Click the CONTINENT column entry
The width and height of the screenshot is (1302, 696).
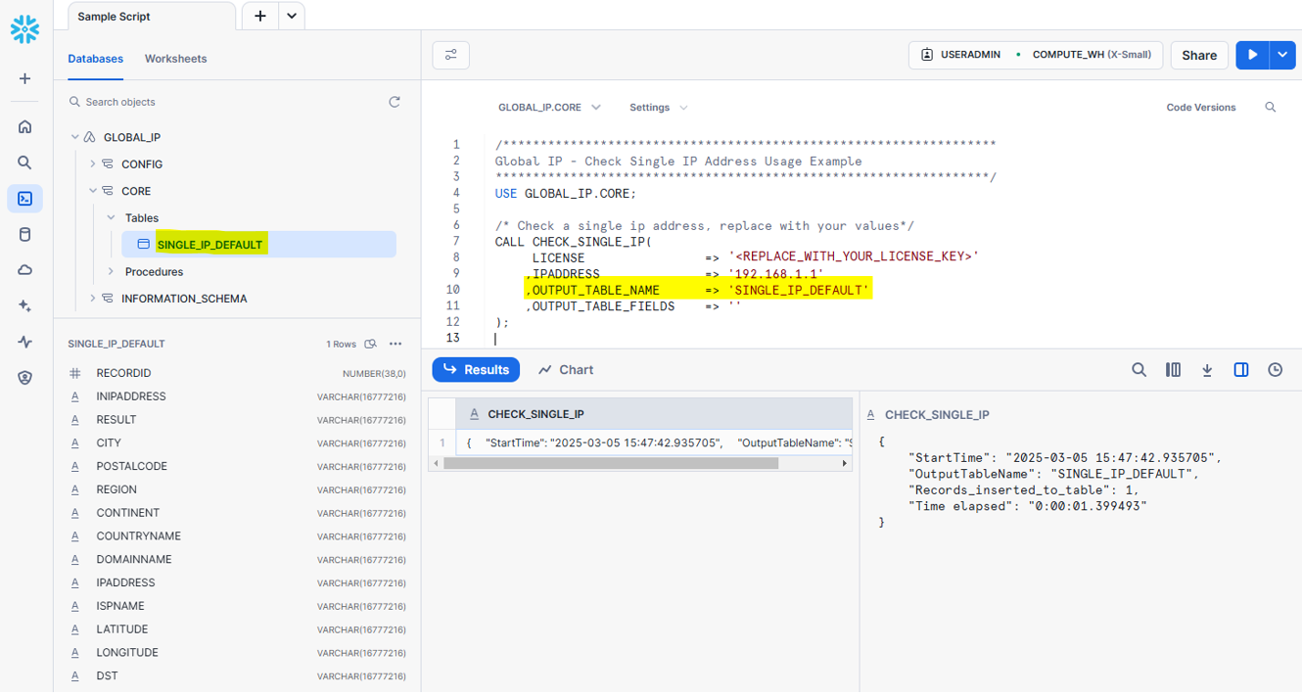coord(237,513)
